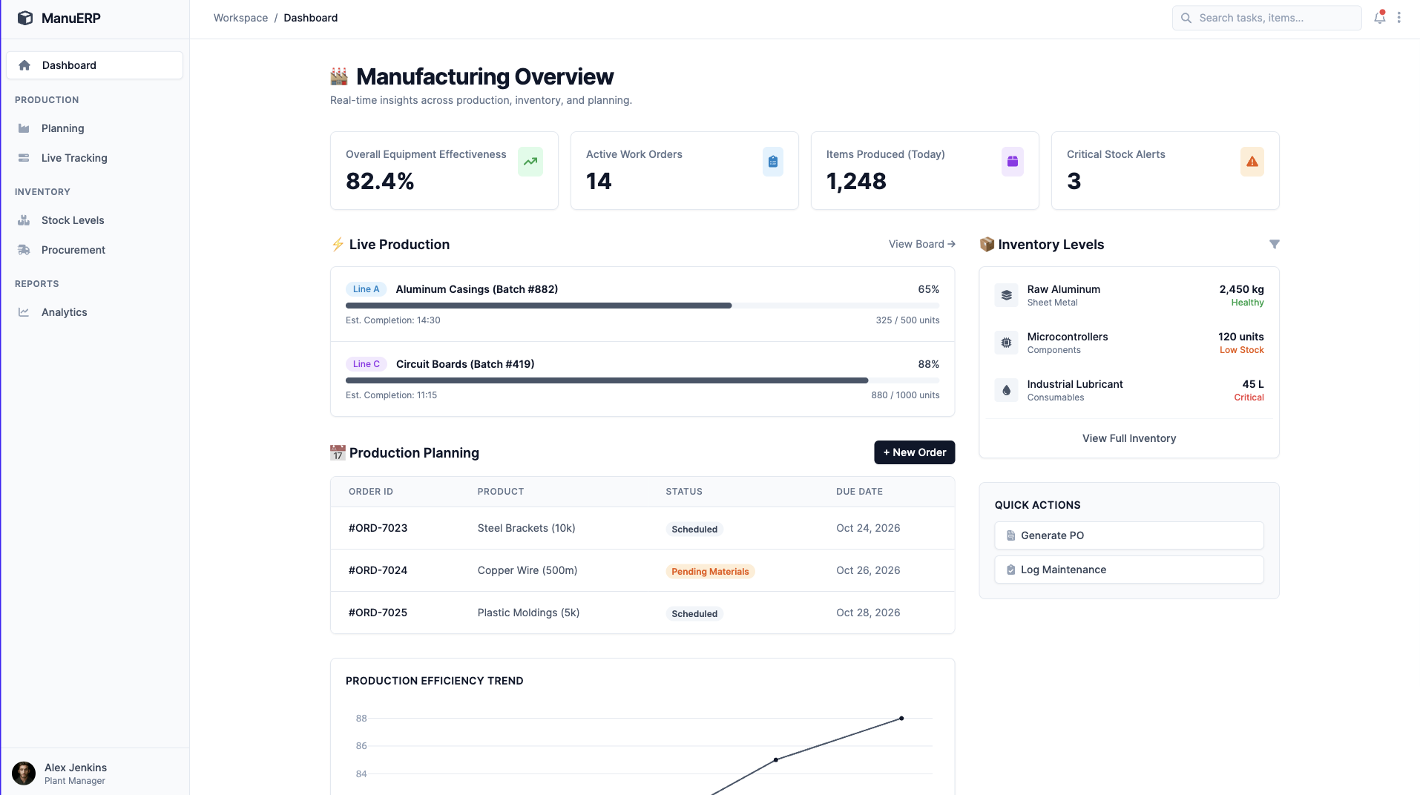Click the Items Produced box icon
Image resolution: width=1420 pixels, height=795 pixels.
1012,162
